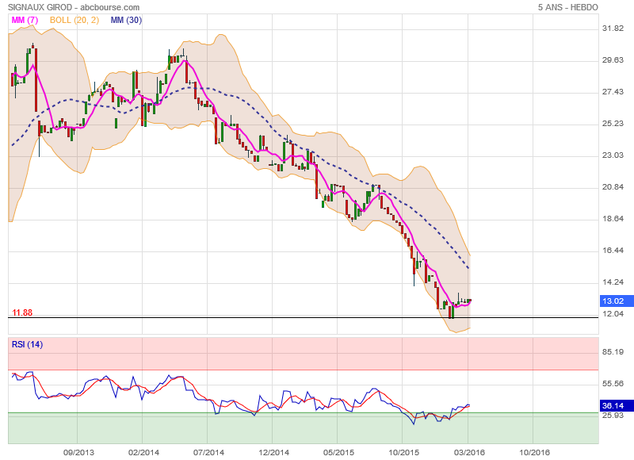634x460 pixels.
Task: Select the MM (30) legend label
Action: coord(126,21)
